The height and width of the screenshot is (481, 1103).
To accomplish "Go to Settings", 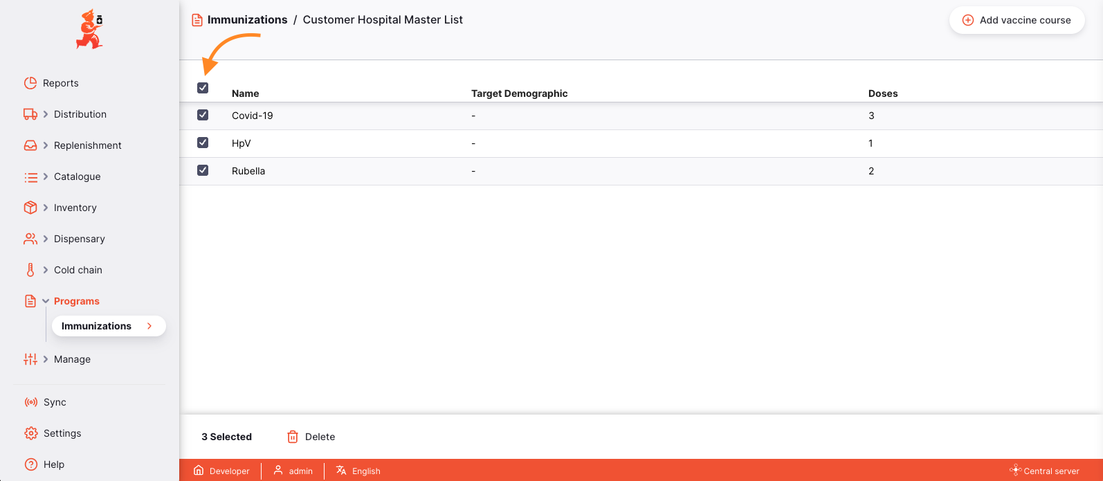I will coord(62,433).
